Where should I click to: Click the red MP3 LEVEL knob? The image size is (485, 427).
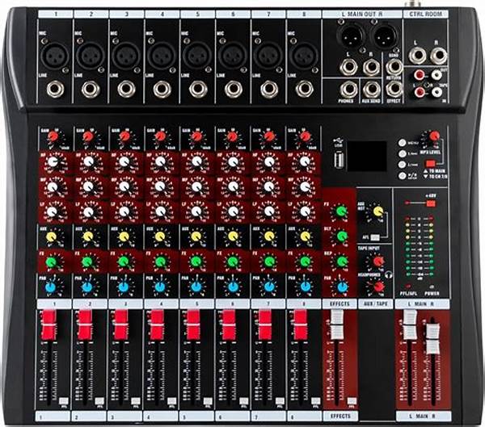point(434,136)
